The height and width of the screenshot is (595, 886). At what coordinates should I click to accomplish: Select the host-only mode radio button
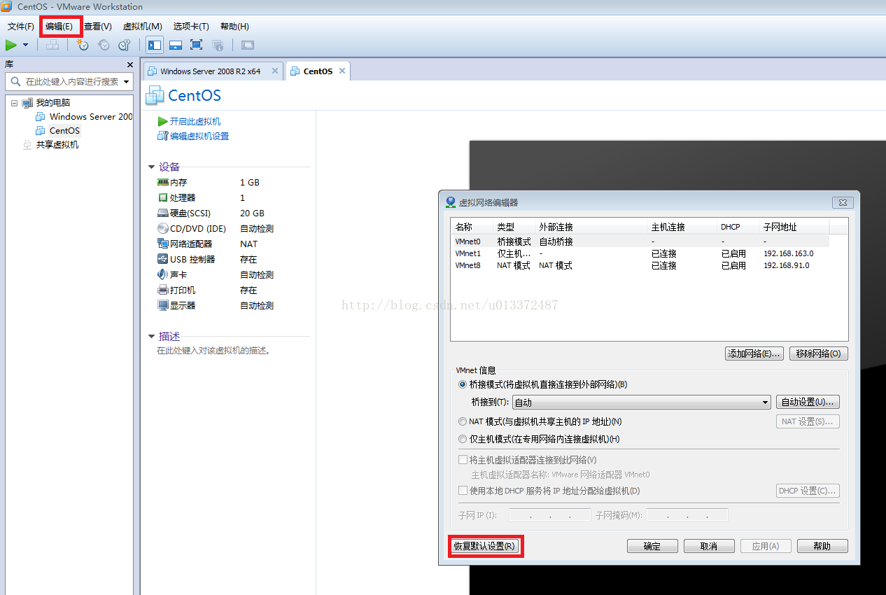click(463, 439)
